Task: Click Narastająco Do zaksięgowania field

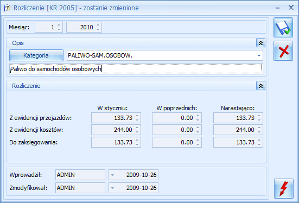Action: 238,142
